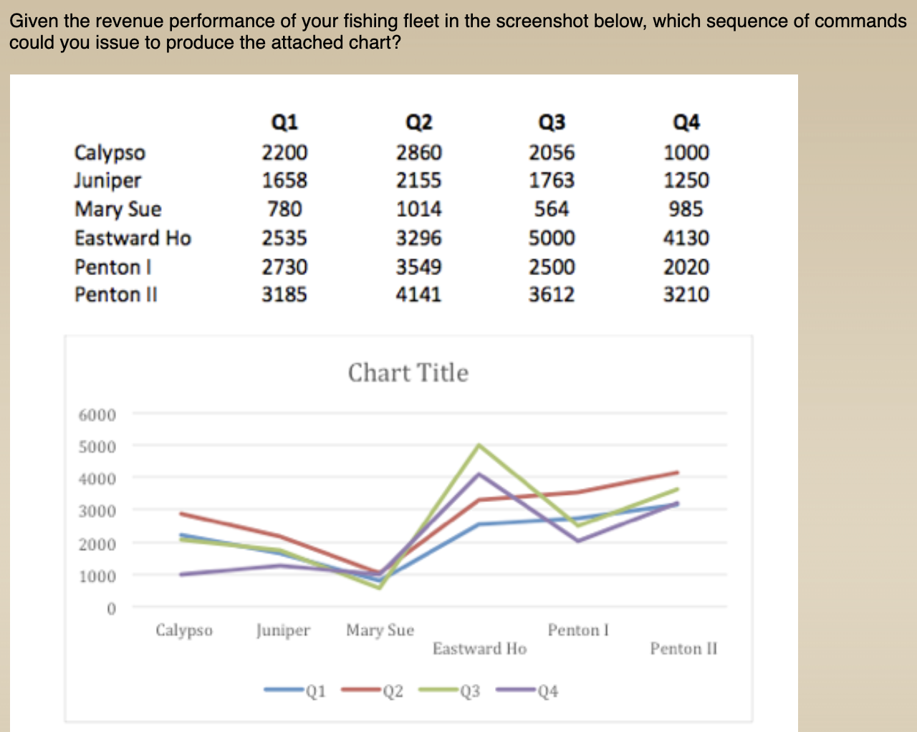Image resolution: width=917 pixels, height=732 pixels.
Task: Click the Q4 legend entry in chart
Action: [527, 691]
